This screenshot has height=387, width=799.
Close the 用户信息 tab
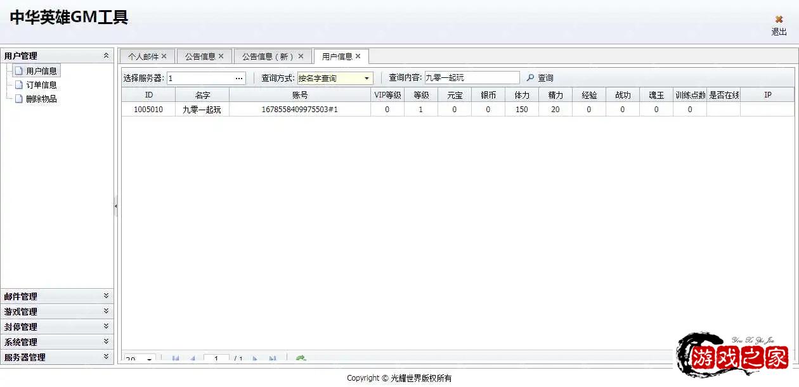(x=358, y=56)
